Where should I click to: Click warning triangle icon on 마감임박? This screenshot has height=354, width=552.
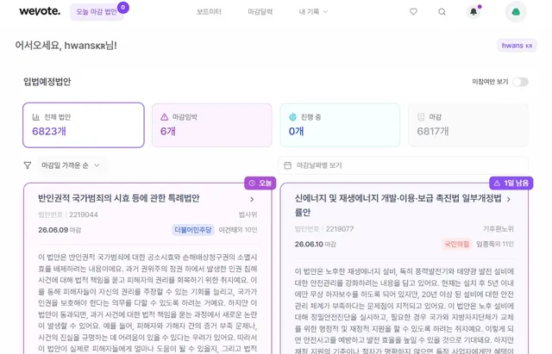(x=165, y=117)
